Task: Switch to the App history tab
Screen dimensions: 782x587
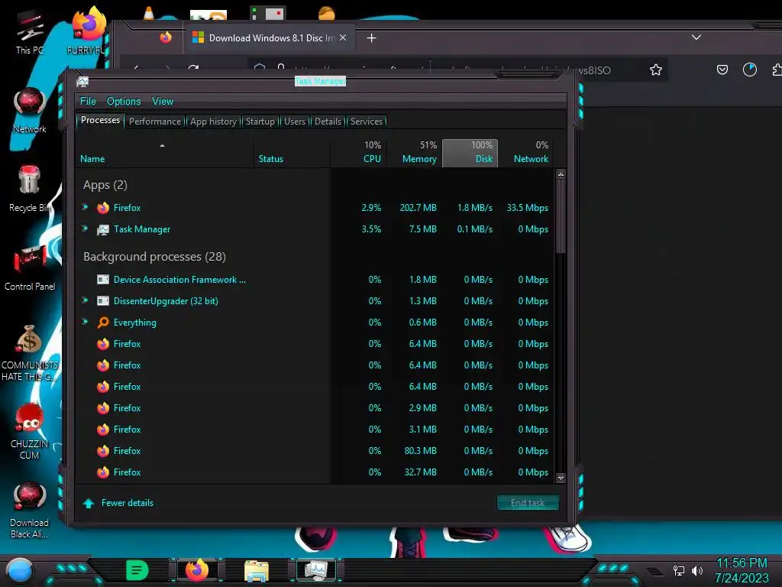Action: (x=213, y=122)
